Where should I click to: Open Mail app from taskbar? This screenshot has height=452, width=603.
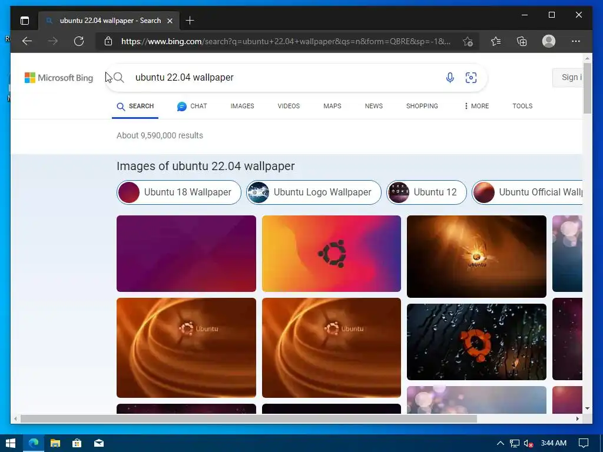99,443
